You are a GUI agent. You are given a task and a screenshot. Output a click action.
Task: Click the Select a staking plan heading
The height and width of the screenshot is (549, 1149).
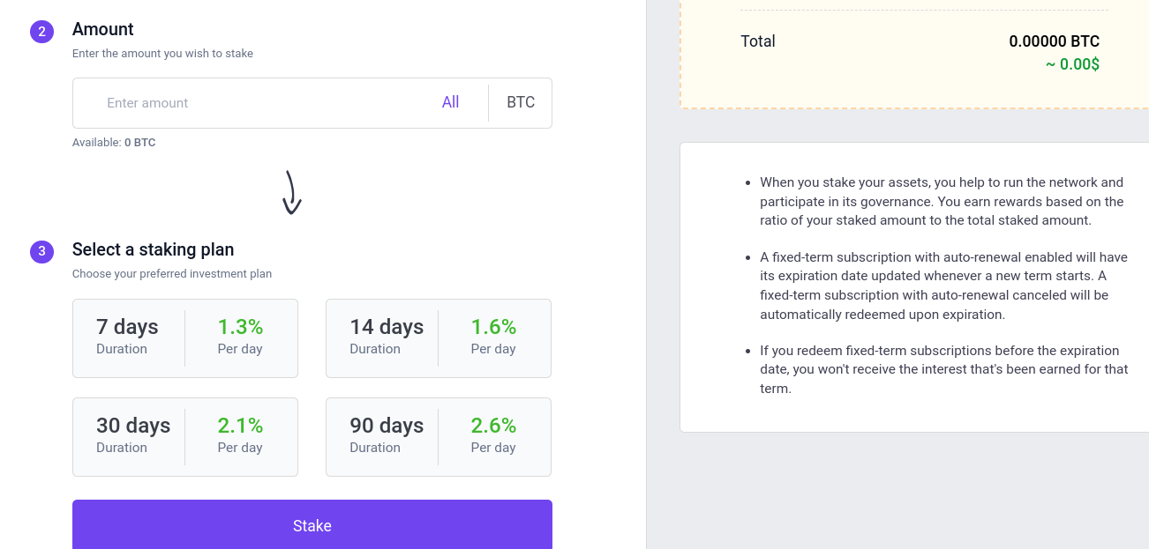coord(153,249)
